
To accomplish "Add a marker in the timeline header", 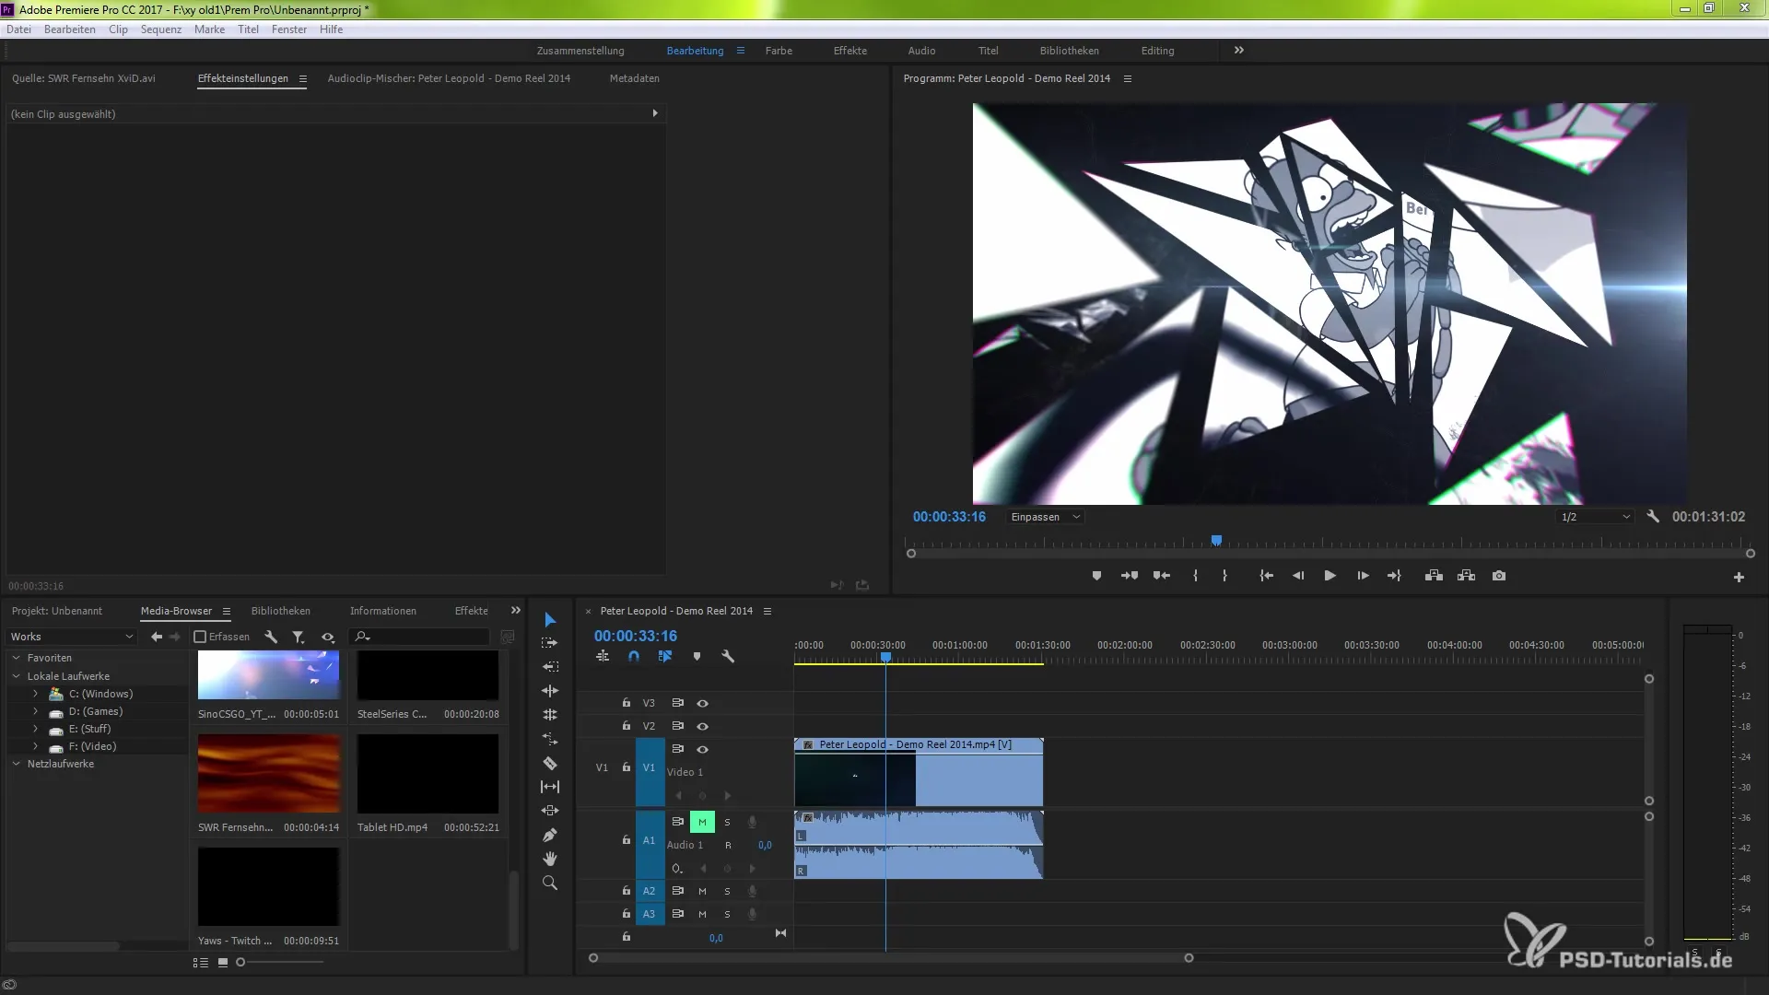I will pos(697,657).
